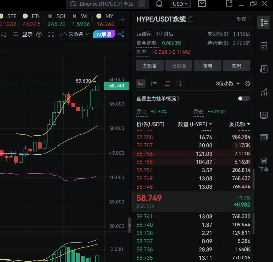Expand the 未命名 layout dropdown

tap(87, 34)
